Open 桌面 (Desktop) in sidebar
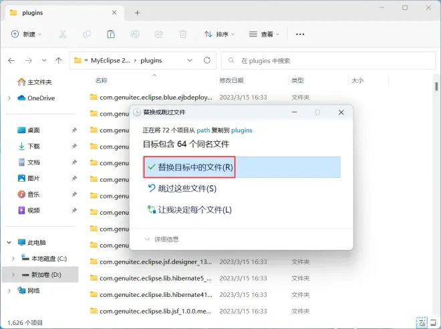The width and height of the screenshot is (441, 329). click(x=29, y=130)
